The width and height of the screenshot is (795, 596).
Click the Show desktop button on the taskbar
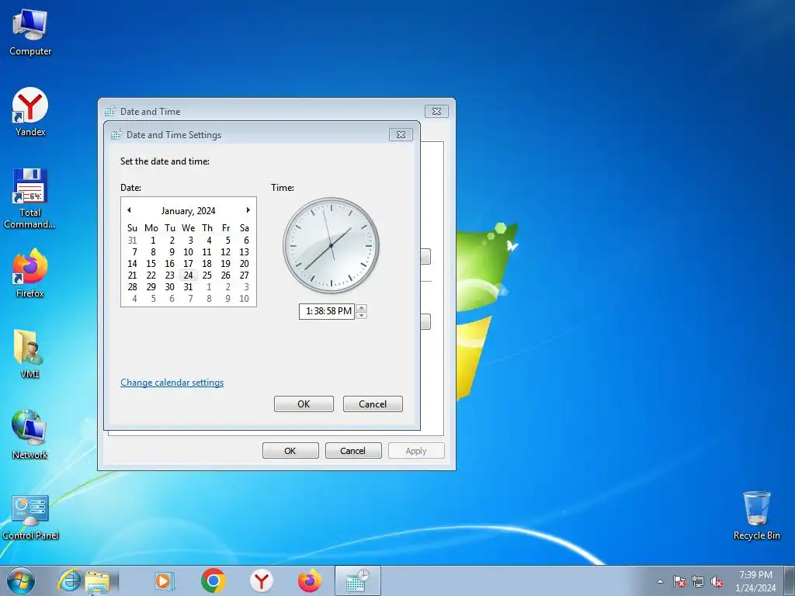tap(790, 580)
